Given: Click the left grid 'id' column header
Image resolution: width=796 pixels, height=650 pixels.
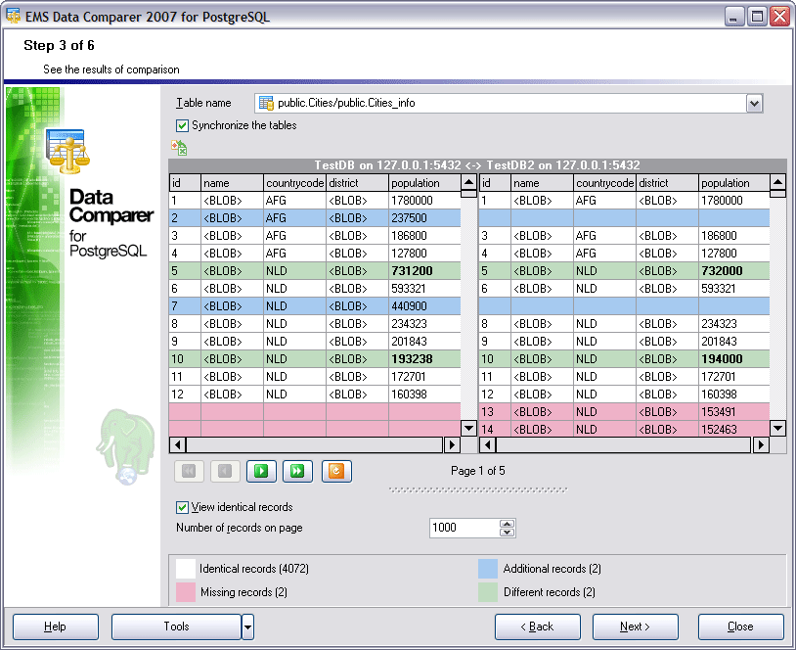Looking at the screenshot, I should click(185, 183).
